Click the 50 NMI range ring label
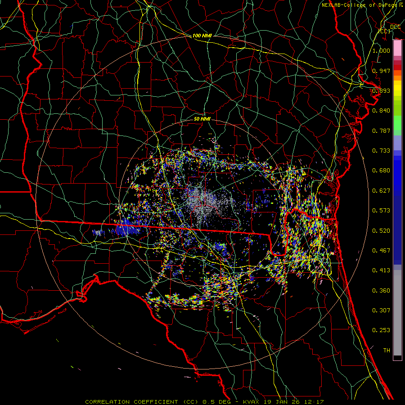Viewport: 405px width, 405px height. click(202, 119)
